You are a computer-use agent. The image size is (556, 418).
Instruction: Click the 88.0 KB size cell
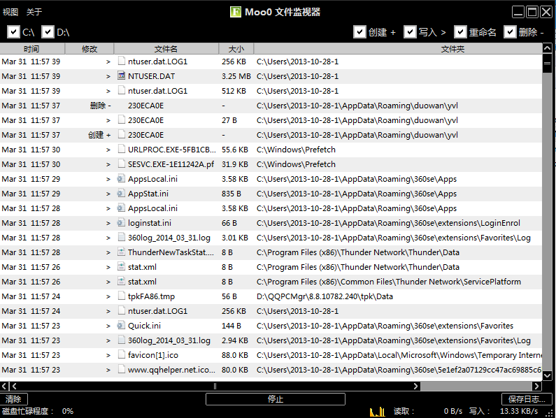point(235,355)
